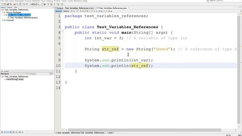The image size is (242, 136).
Task: Click the str_ref variable on line 7
Action: 110,49
